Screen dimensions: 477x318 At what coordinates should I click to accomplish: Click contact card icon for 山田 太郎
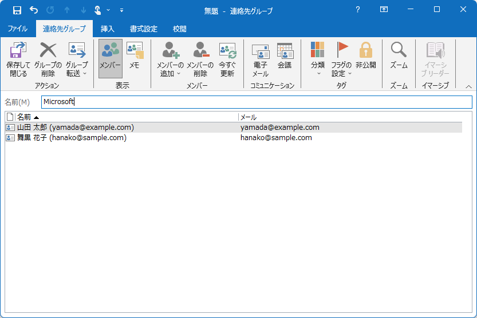click(x=10, y=128)
